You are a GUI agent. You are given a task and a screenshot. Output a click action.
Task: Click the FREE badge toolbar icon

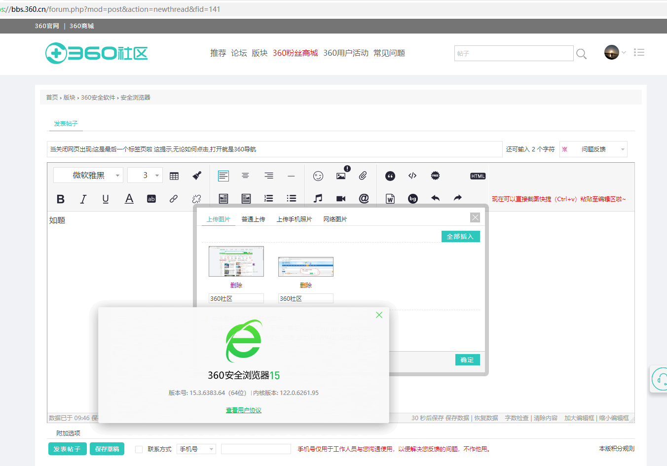435,176
